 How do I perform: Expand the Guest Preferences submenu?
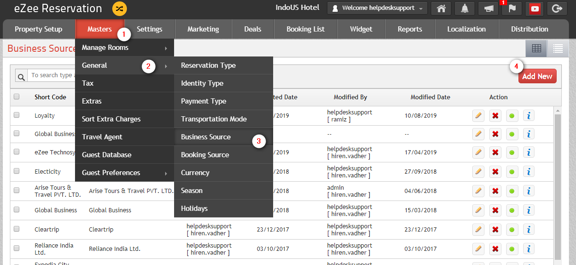pyautogui.click(x=125, y=173)
